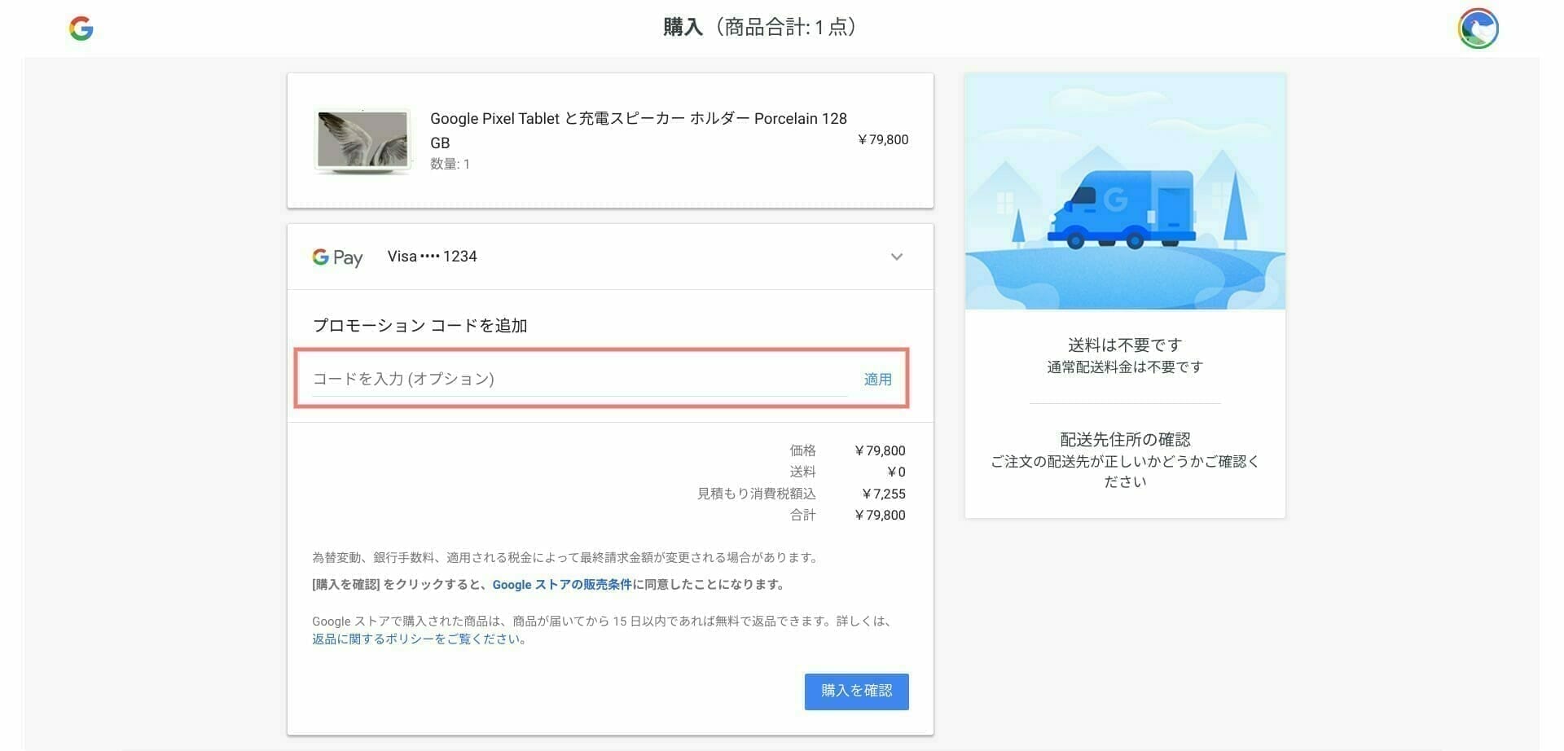The image size is (1564, 751).
Task: Select the Visa •••• 1234 payment method
Action: [432, 257]
